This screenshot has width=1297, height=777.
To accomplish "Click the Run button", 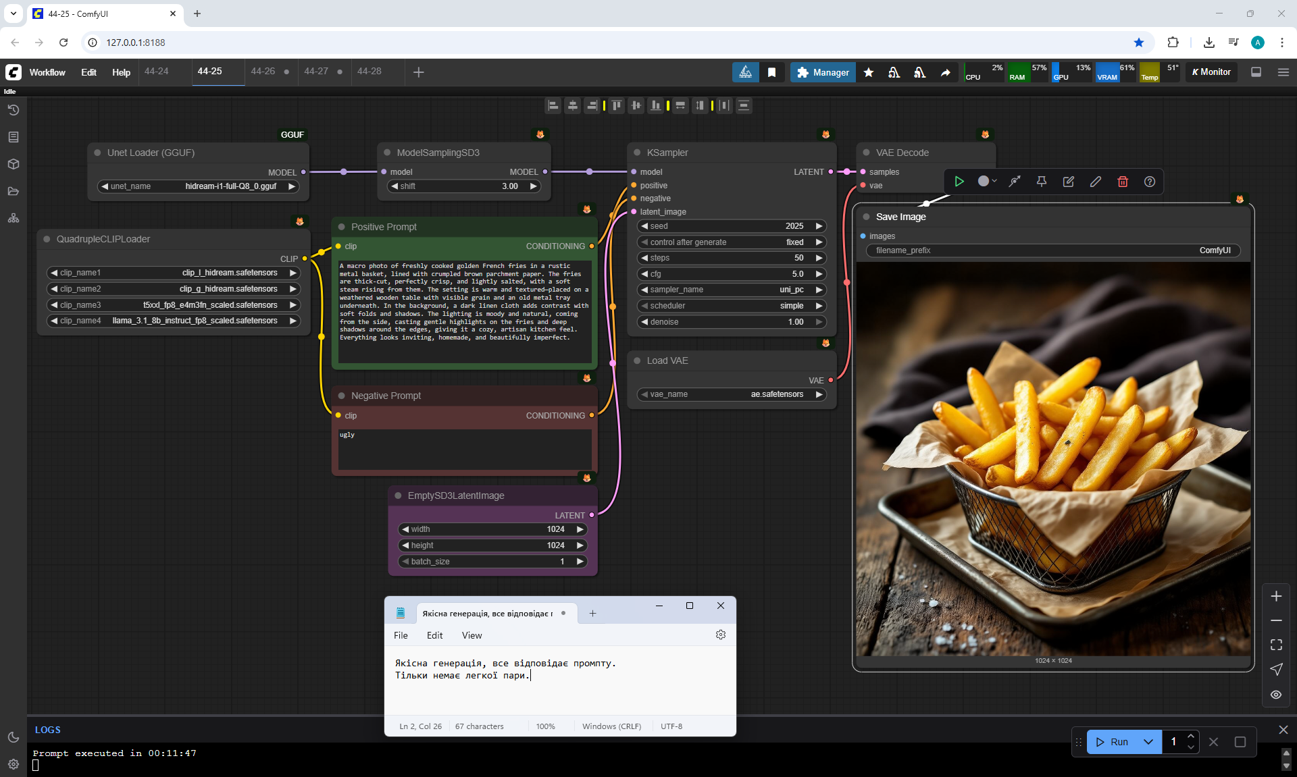I will (1112, 742).
